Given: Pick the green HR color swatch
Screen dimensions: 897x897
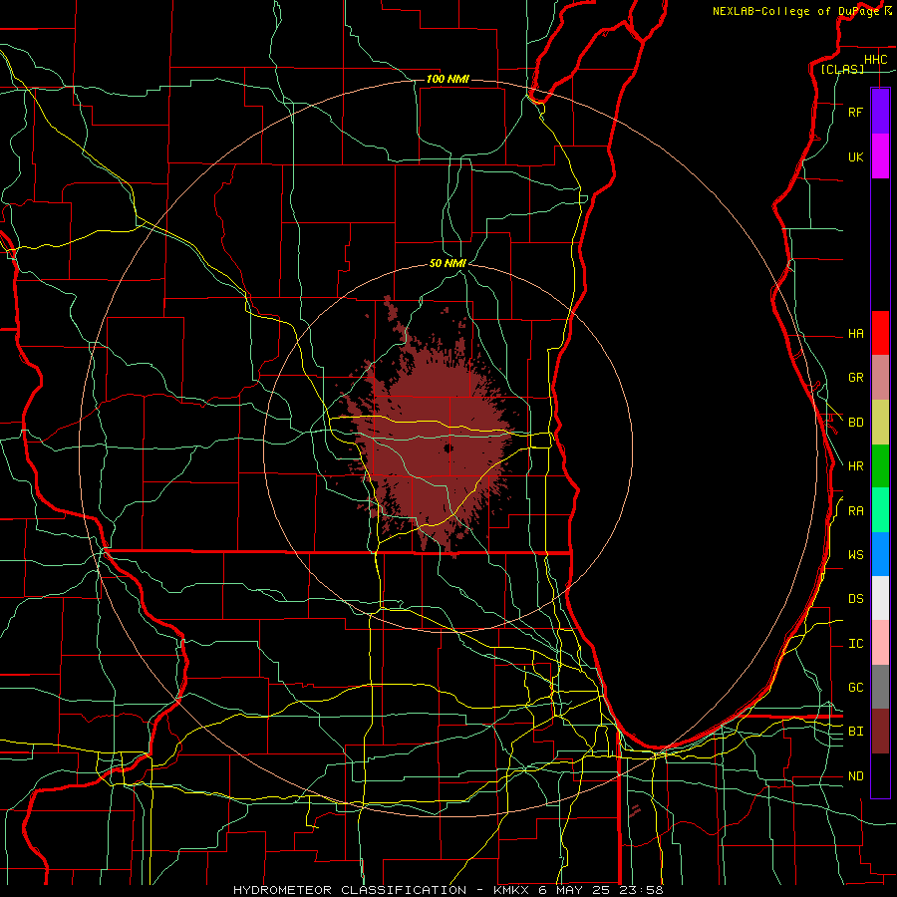Looking at the screenshot, I should (880, 466).
